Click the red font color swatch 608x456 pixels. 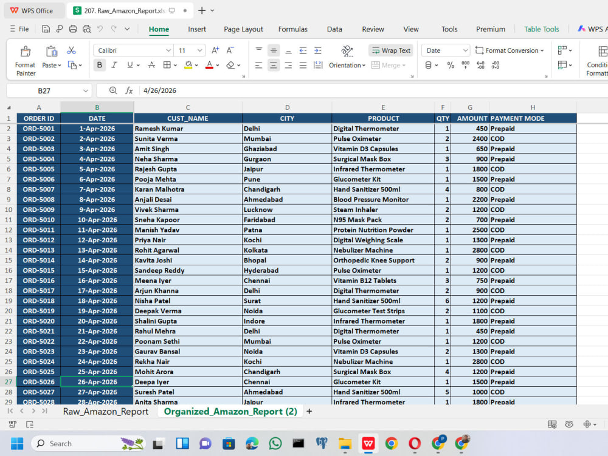pyautogui.click(x=209, y=65)
